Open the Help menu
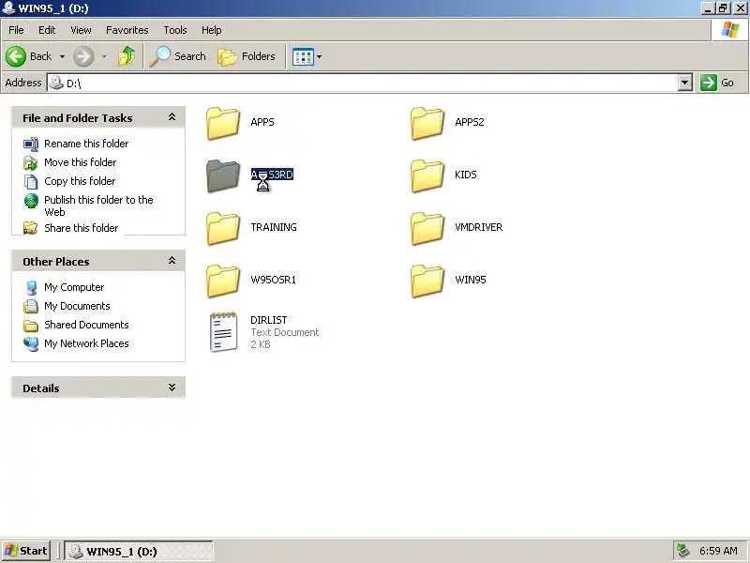The image size is (750, 563). (x=212, y=30)
